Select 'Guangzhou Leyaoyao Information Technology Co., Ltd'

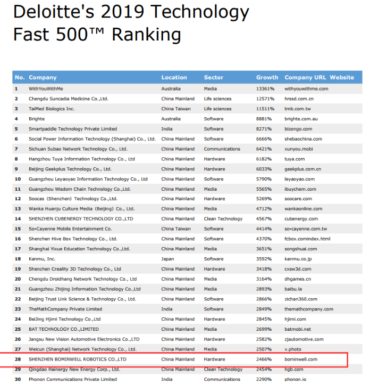(x=88, y=179)
